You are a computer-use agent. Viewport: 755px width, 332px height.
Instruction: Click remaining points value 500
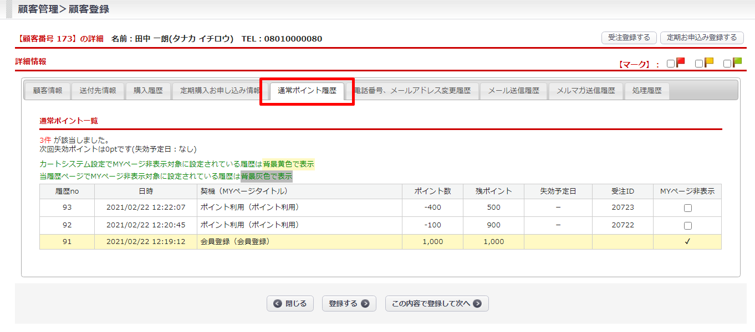point(494,207)
